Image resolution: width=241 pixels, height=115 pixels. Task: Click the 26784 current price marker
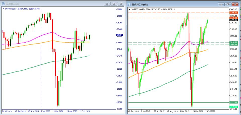120,35
